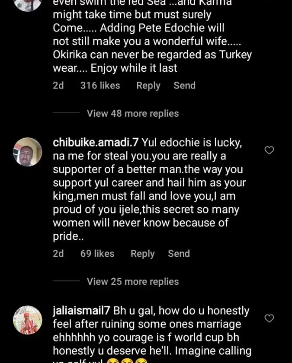The height and width of the screenshot is (363, 292).
Task: Click the 2d timestamp beside 316 likes
Action: (58, 86)
